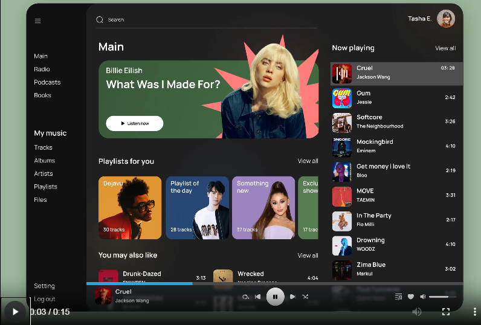Open Tracks under My music
The height and width of the screenshot is (325, 481).
pos(44,147)
